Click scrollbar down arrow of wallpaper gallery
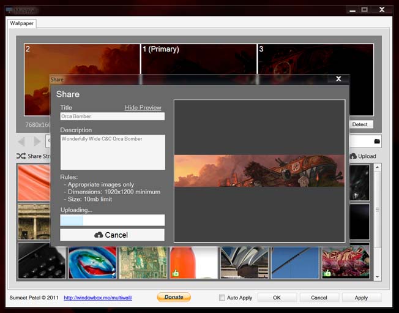Viewport: 399px width, 313px height. click(378, 277)
